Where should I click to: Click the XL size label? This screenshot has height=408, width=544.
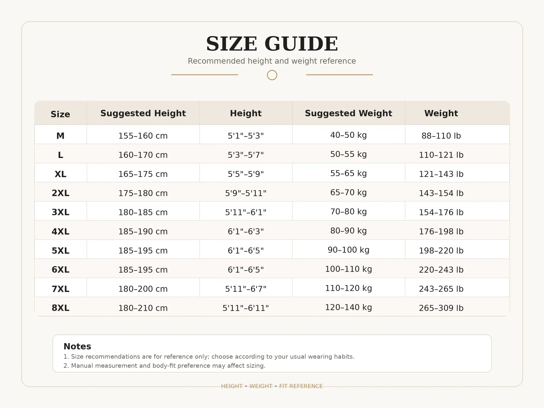[60, 174]
